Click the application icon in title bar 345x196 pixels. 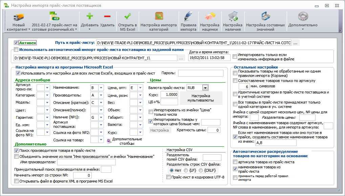[6, 5]
